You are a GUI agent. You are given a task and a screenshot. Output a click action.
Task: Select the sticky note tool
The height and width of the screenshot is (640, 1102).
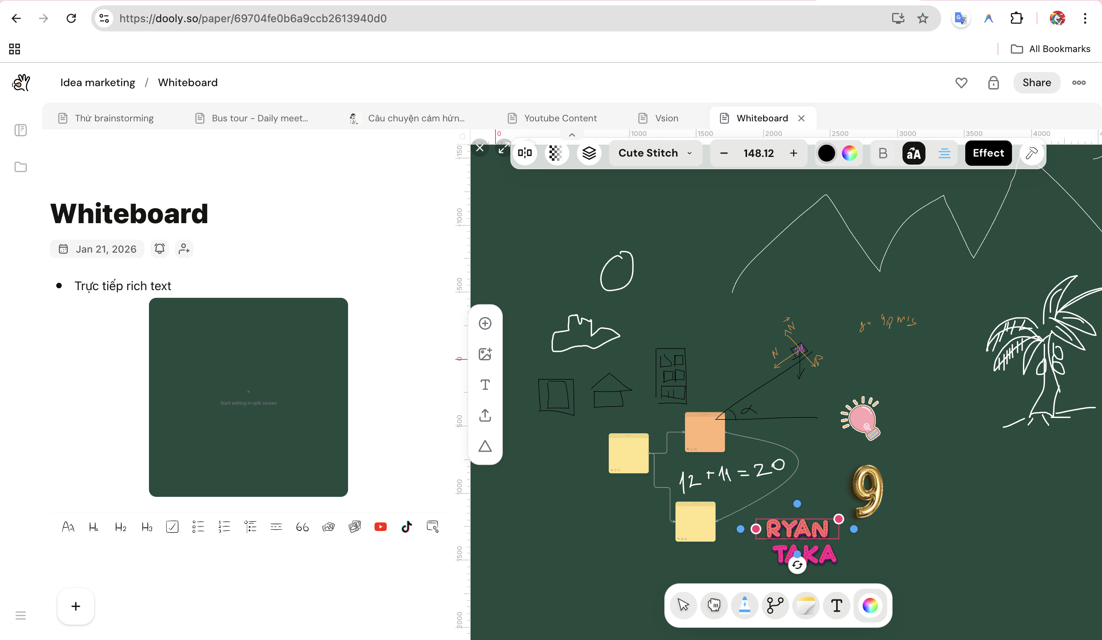(806, 606)
